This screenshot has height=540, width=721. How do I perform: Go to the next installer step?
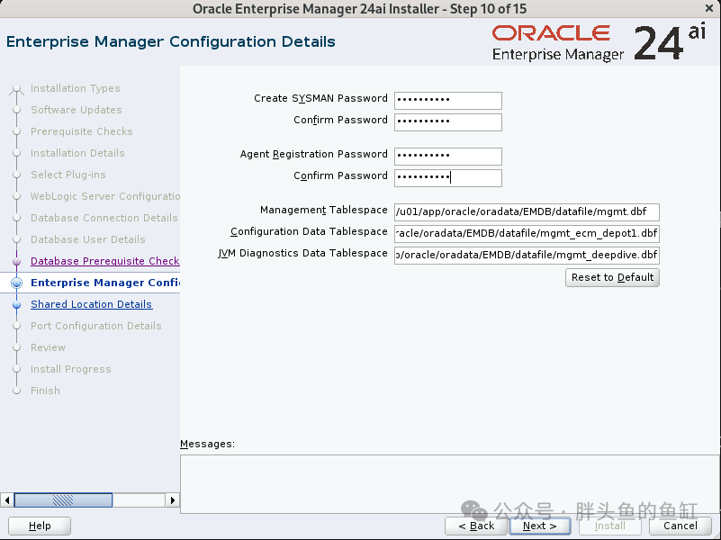(540, 526)
